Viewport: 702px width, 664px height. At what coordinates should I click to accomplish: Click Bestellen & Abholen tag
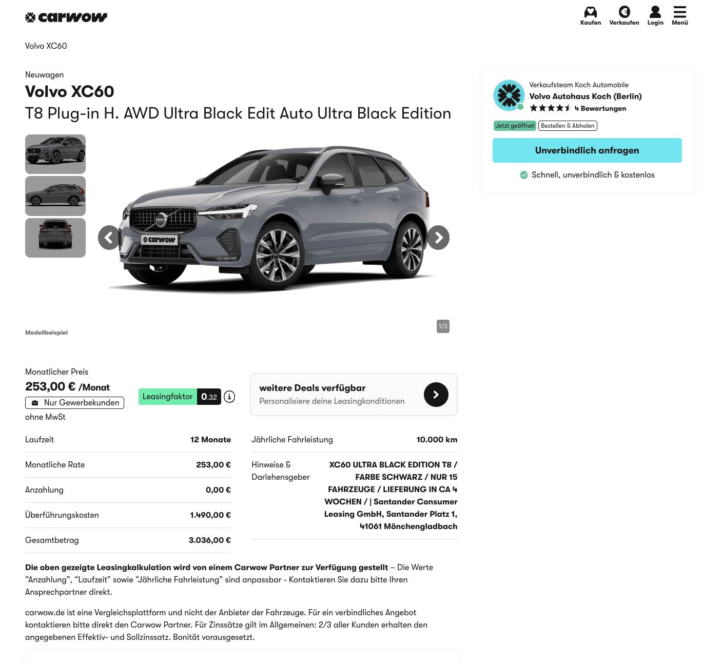(568, 126)
